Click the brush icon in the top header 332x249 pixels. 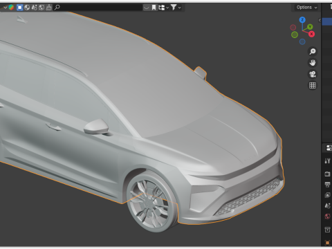[49, 8]
